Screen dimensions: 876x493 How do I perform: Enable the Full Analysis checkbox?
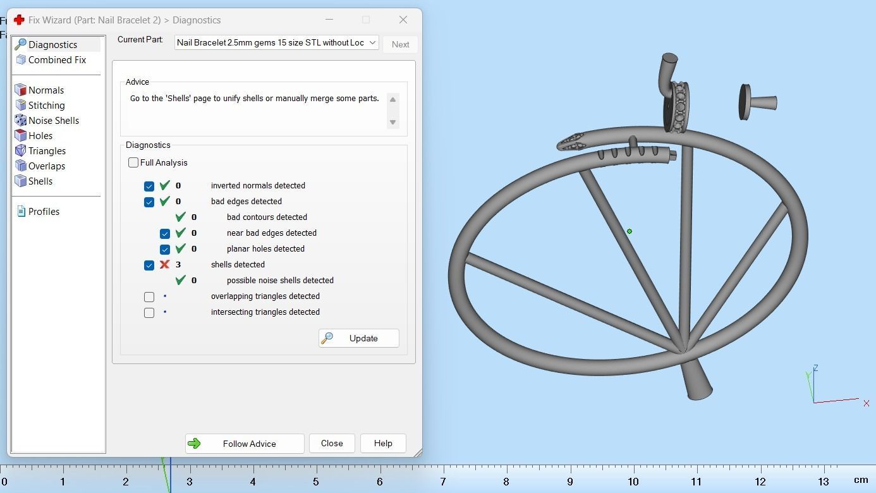(x=133, y=162)
